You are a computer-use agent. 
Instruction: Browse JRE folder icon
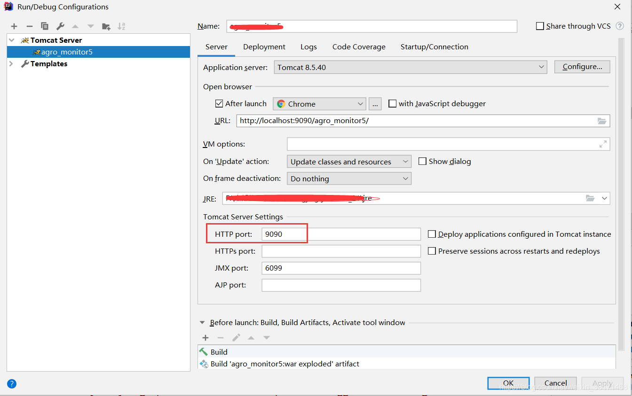pos(590,198)
